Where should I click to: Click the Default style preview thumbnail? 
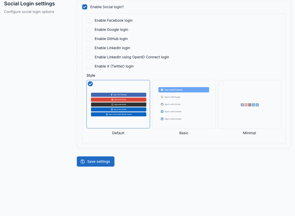tap(119, 104)
